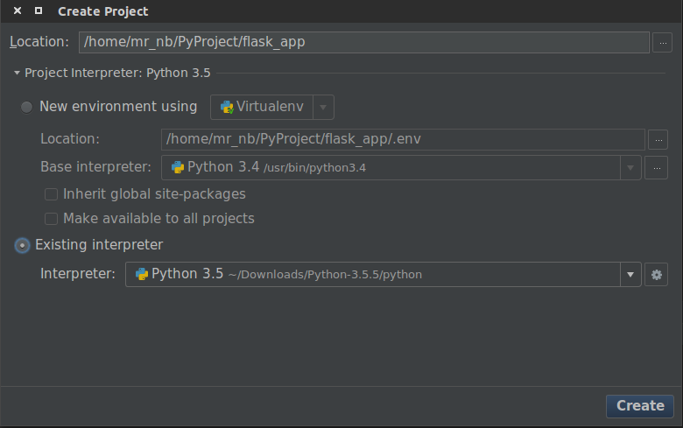Browse for base interpreter path
The image size is (683, 428).
[x=658, y=167]
